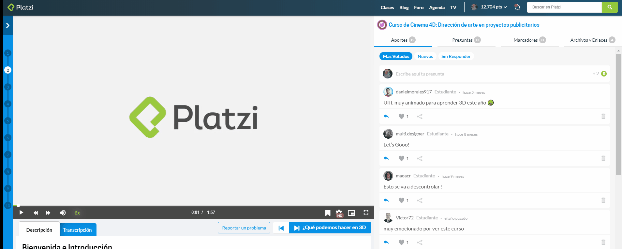Filter comments by Nuevos
Viewport: 622px width, 249px height.
click(x=425, y=56)
